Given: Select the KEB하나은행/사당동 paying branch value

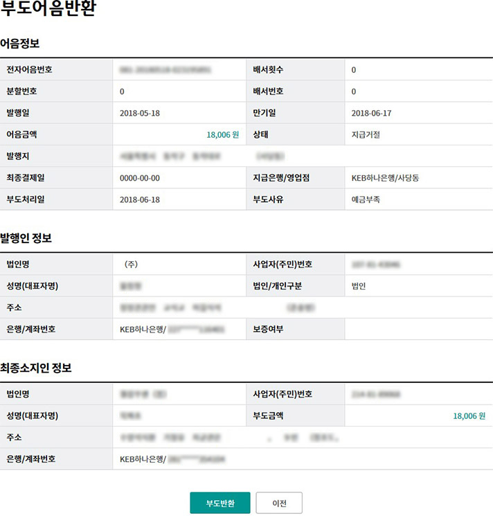Looking at the screenshot, I should pyautogui.click(x=385, y=178).
